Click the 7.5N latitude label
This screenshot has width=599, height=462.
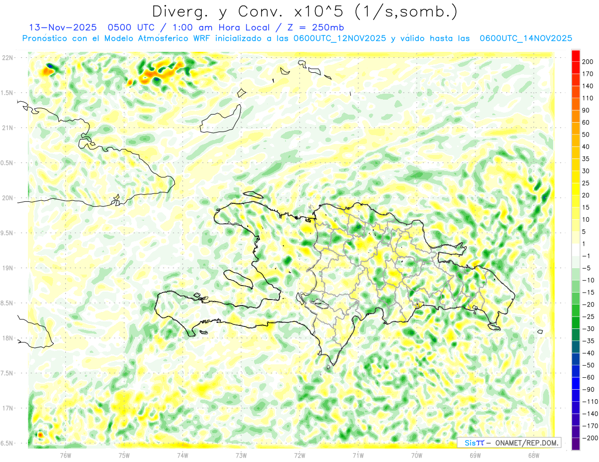[7, 373]
